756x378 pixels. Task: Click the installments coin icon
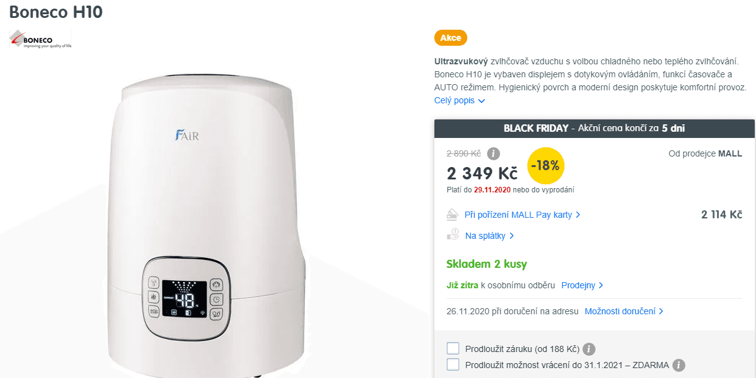point(453,235)
